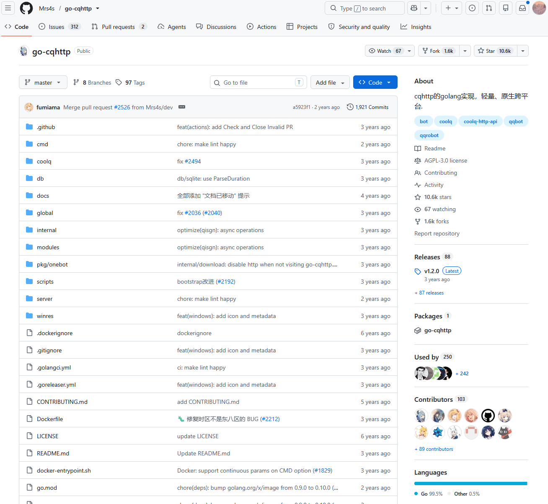Open the pull requests shortcut icon in the header

(489, 8)
